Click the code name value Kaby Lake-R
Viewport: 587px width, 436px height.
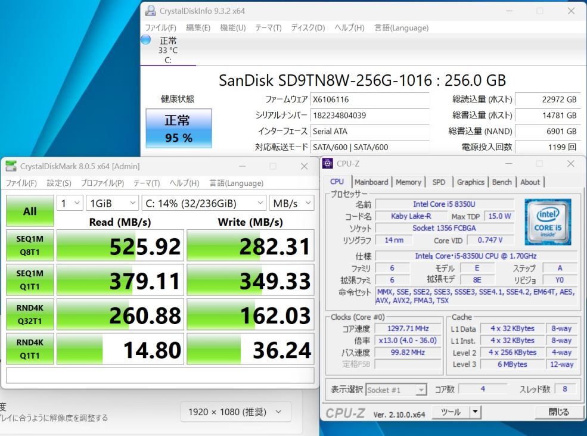coord(411,216)
